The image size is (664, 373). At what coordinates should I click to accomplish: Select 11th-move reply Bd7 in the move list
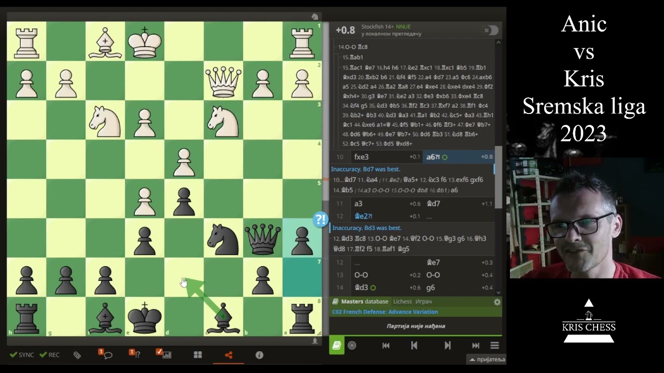point(459,204)
